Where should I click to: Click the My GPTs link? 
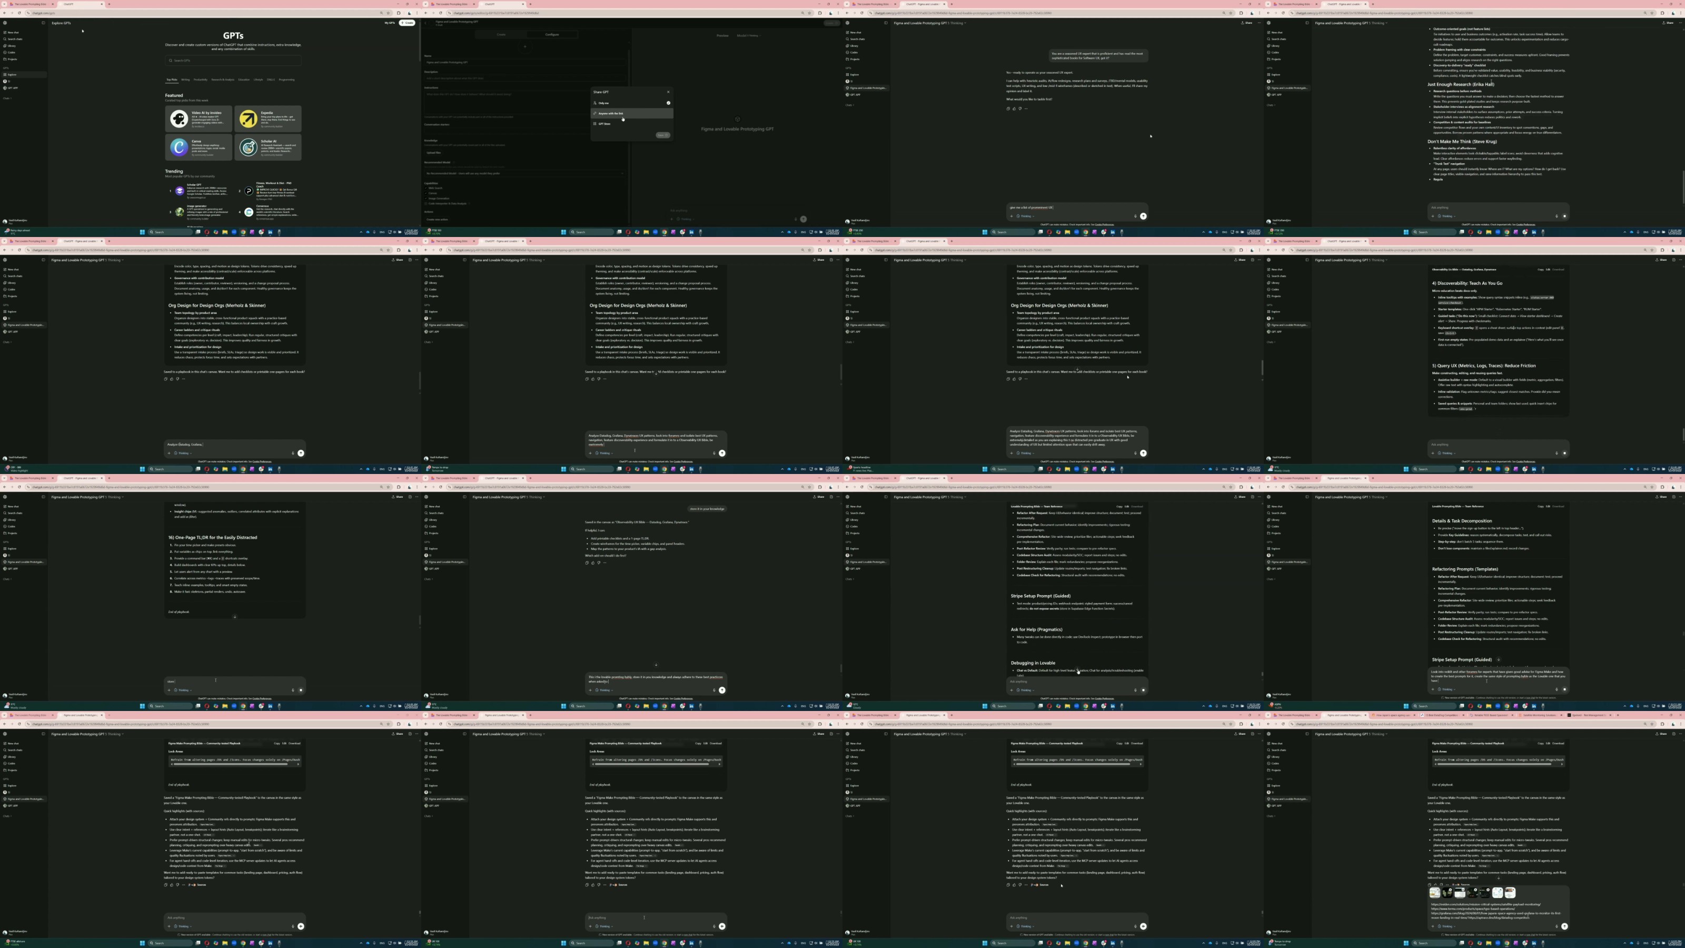[x=390, y=23]
